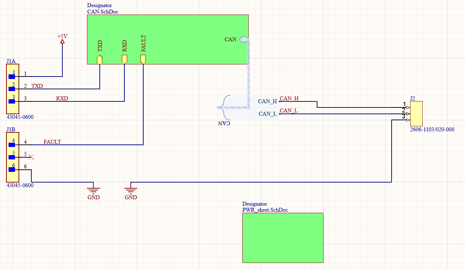
Task: Select the CAN_L red net label
Action: 288,111
